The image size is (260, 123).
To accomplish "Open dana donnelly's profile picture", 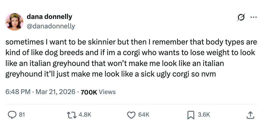I will click(x=14, y=21).
